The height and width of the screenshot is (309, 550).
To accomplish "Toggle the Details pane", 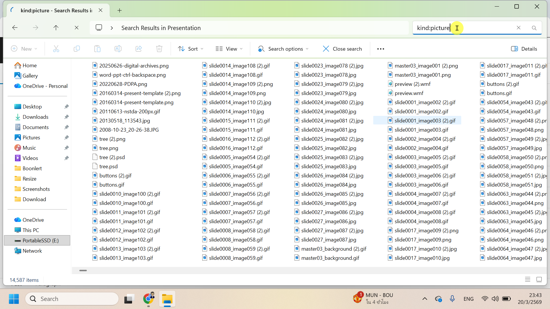I will [524, 49].
